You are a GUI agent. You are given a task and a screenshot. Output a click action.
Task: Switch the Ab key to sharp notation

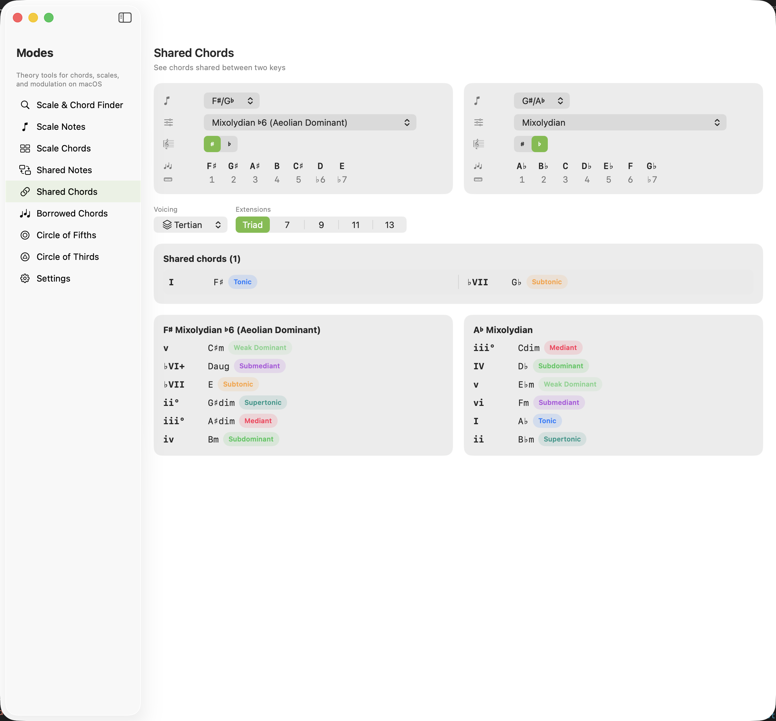[x=522, y=144]
